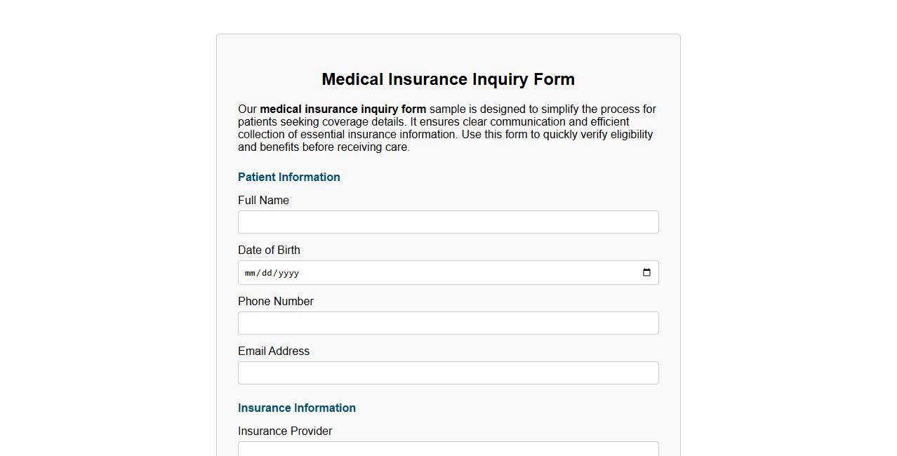Image resolution: width=897 pixels, height=456 pixels.
Task: Click inside the Full Name input field
Action: click(x=448, y=222)
